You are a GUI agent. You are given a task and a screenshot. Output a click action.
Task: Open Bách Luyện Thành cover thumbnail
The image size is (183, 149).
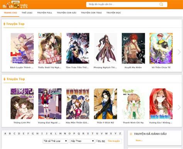pos(22,49)
